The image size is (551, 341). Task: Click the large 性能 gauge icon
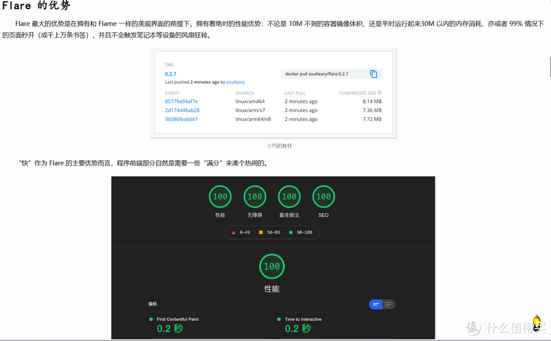click(x=271, y=266)
